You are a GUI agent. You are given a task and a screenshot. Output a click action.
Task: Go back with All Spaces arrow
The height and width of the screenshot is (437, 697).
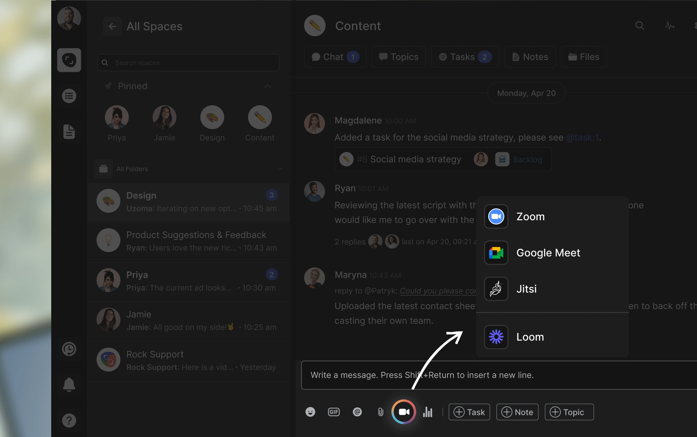[112, 26]
